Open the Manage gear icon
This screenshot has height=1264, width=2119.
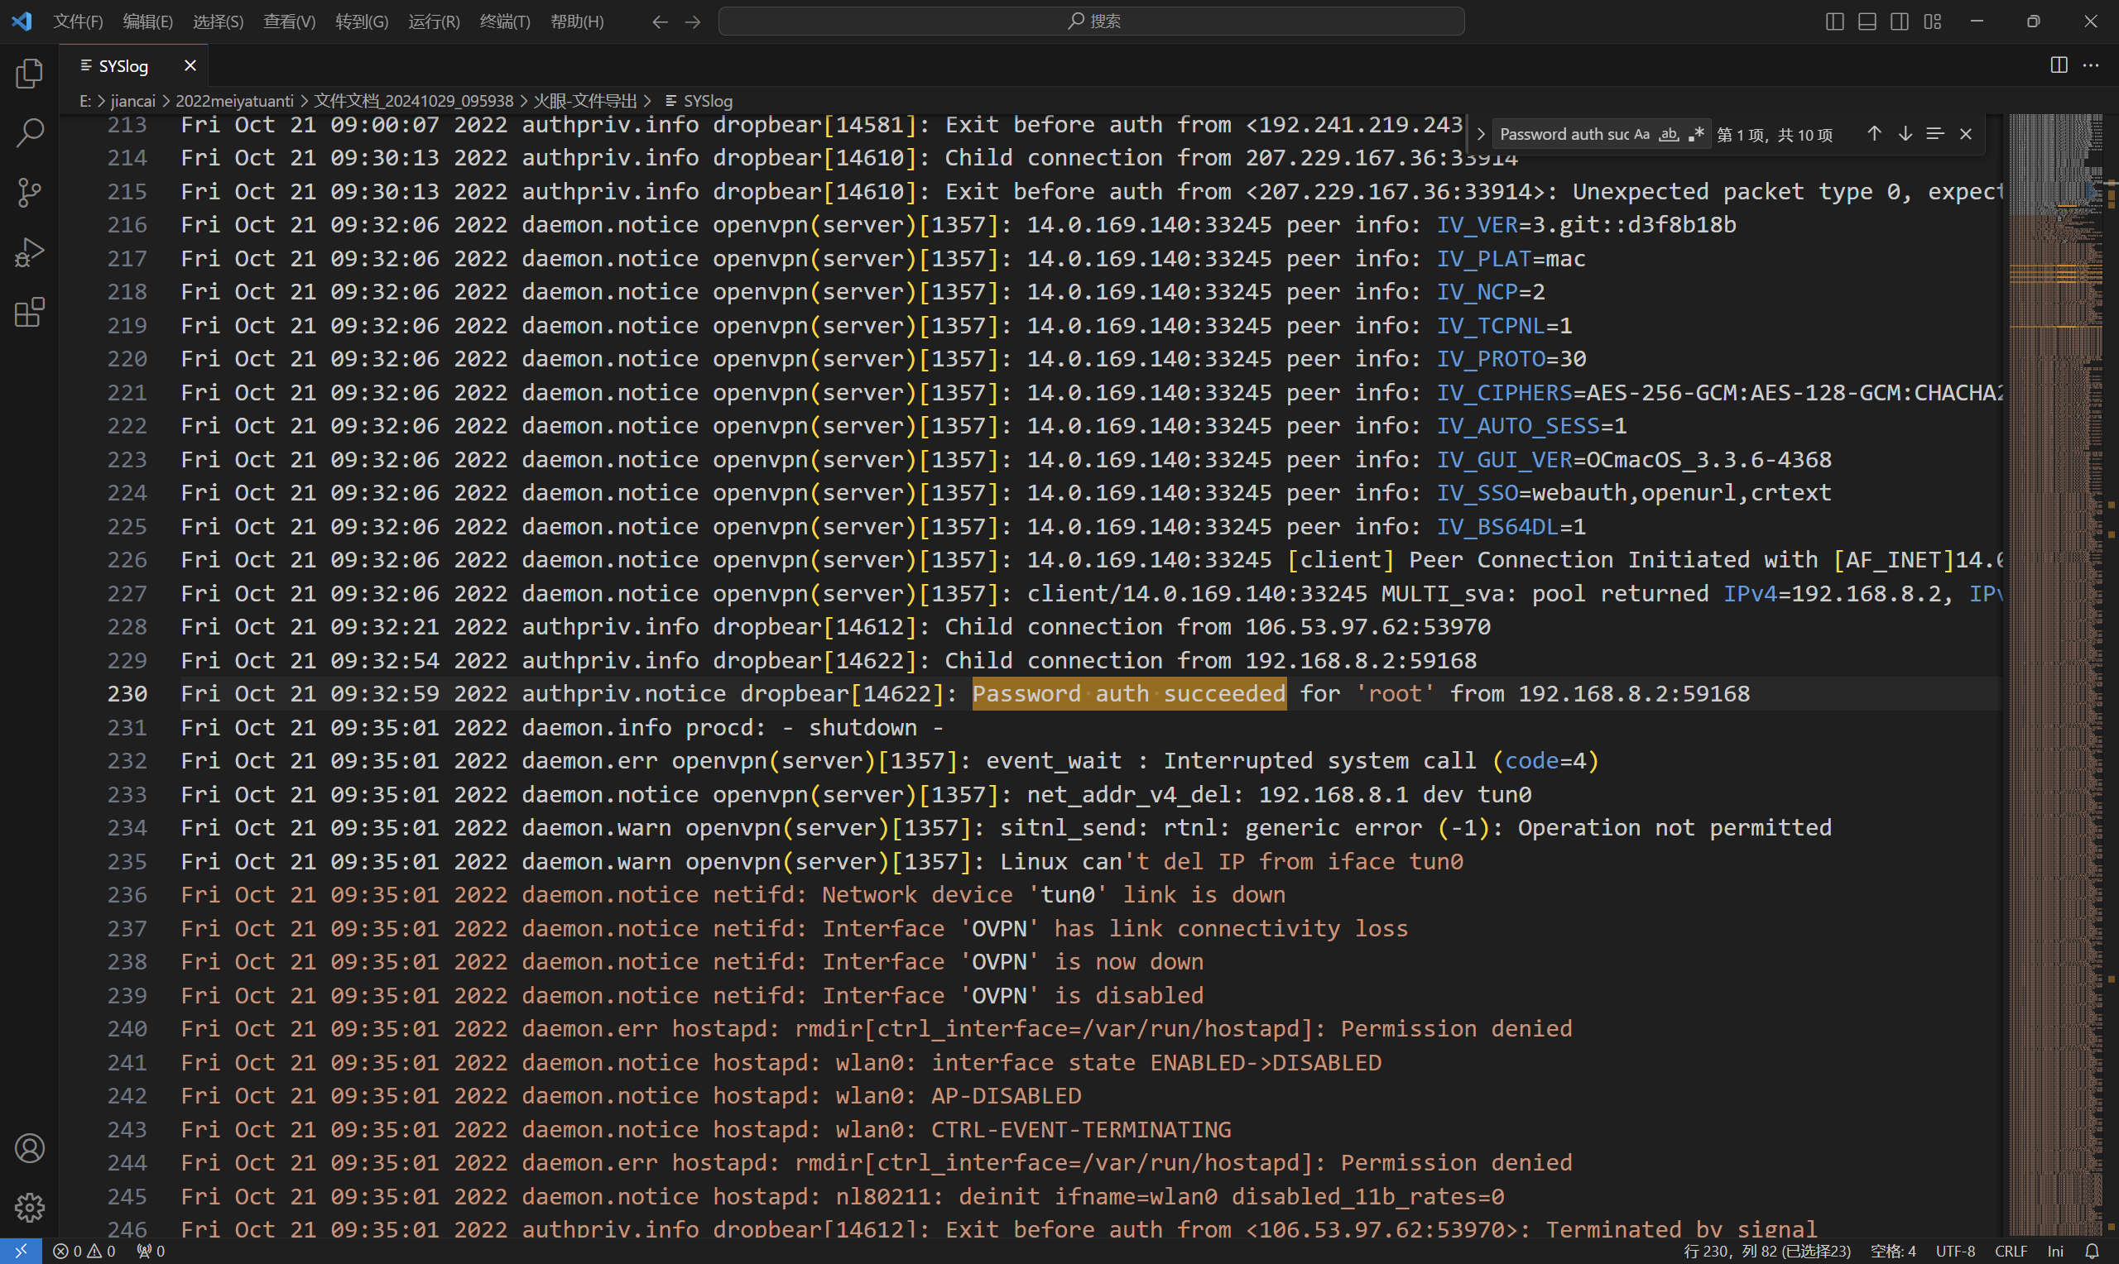click(x=30, y=1207)
